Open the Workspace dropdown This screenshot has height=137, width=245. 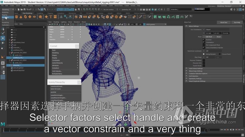pyautogui.click(x=229, y=6)
